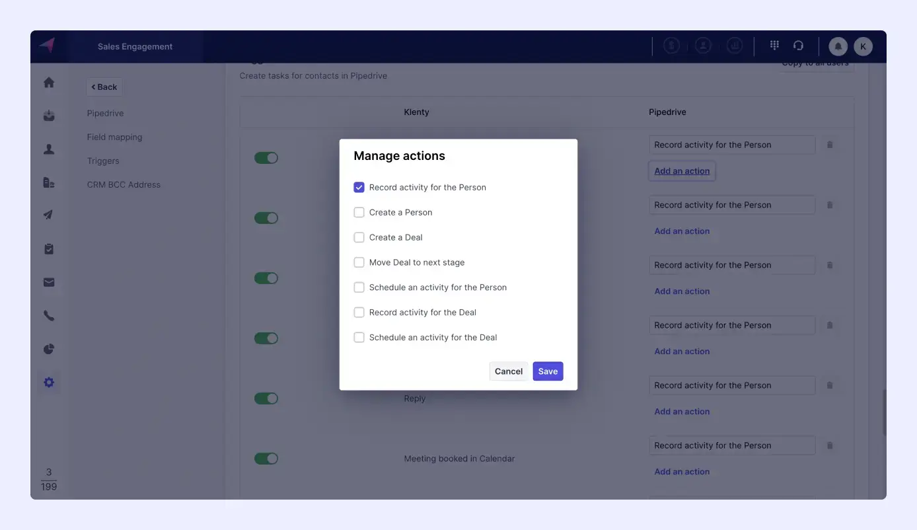Click the 3/199 counter in the sidebar
The image size is (917, 530).
49,480
